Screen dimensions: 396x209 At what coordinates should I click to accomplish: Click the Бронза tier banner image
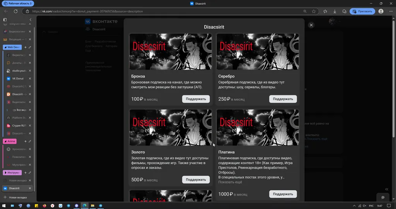click(171, 51)
